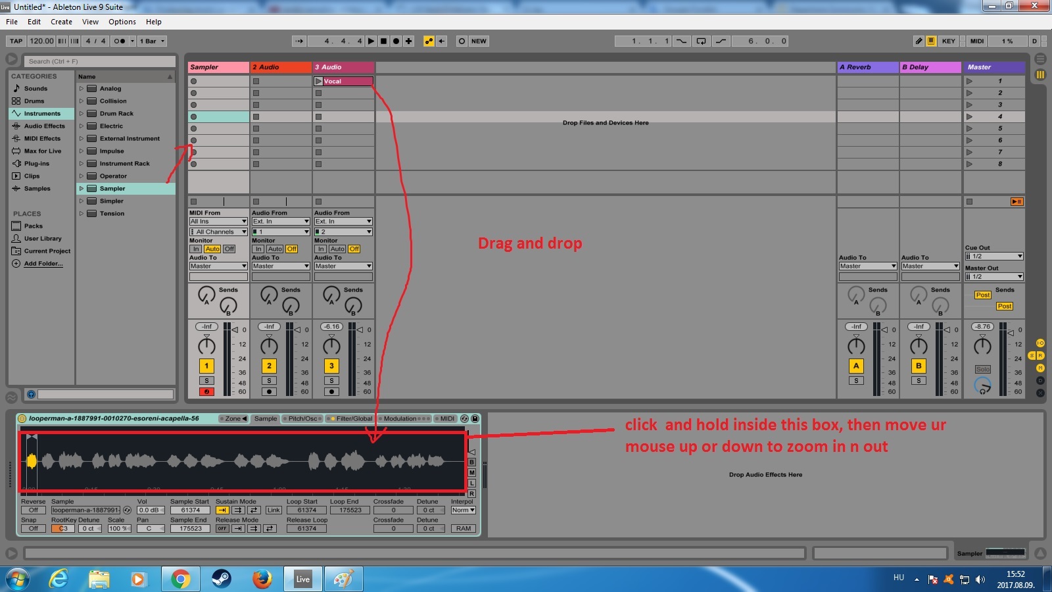Click the KEY map mode button

pyautogui.click(x=948, y=41)
